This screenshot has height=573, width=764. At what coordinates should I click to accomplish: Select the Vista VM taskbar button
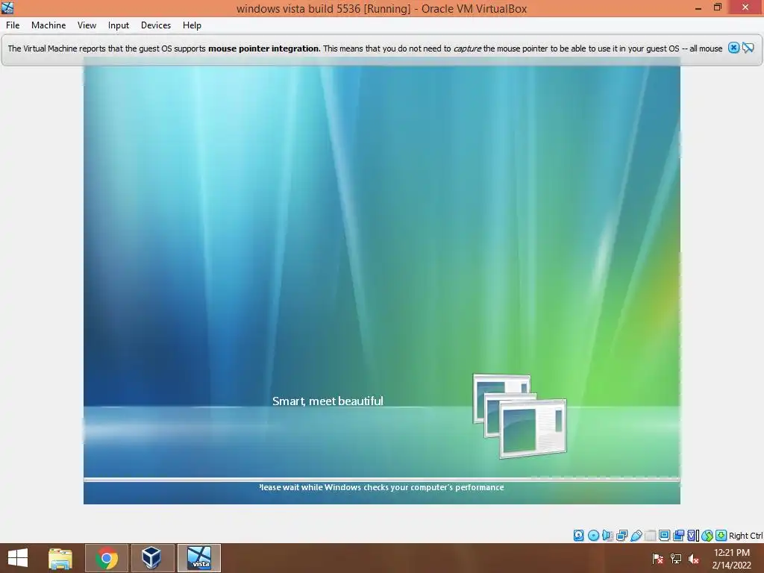[199, 558]
